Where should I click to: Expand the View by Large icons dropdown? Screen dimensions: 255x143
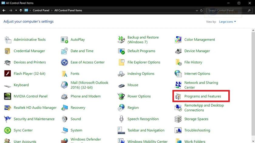click(227, 22)
